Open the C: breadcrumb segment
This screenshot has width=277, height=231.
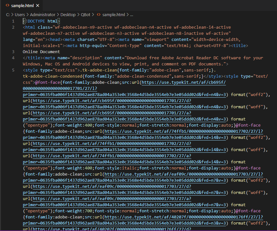(x=8, y=15)
